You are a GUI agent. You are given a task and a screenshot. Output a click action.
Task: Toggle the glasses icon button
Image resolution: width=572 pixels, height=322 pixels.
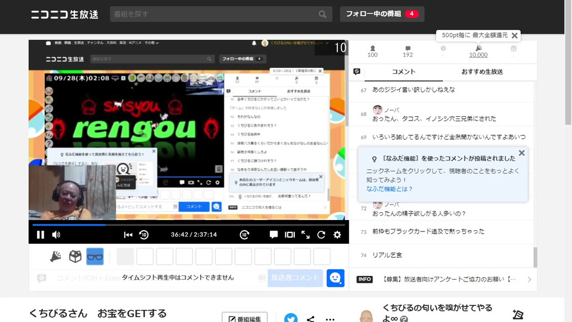coord(95,256)
